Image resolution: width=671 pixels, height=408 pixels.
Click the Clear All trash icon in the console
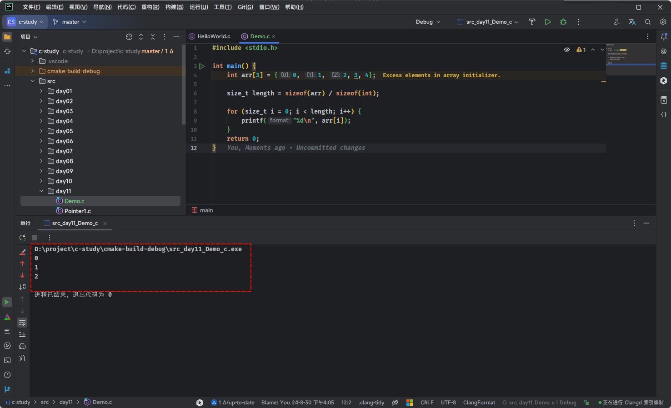point(22,358)
